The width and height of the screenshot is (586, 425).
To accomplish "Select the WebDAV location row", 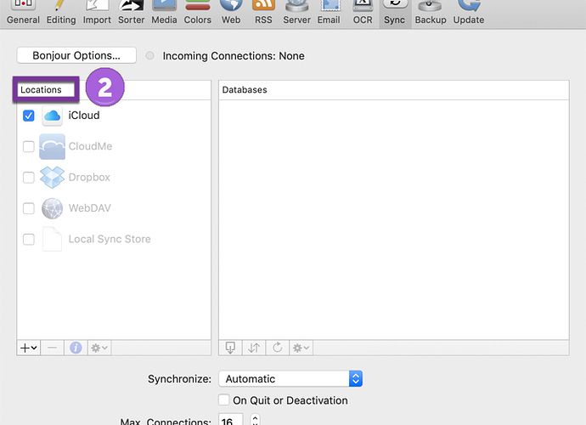I will pos(114,208).
